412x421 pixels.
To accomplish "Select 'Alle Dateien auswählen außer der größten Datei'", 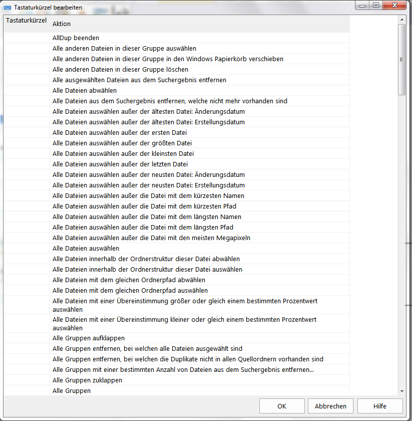I will (x=122, y=143).
